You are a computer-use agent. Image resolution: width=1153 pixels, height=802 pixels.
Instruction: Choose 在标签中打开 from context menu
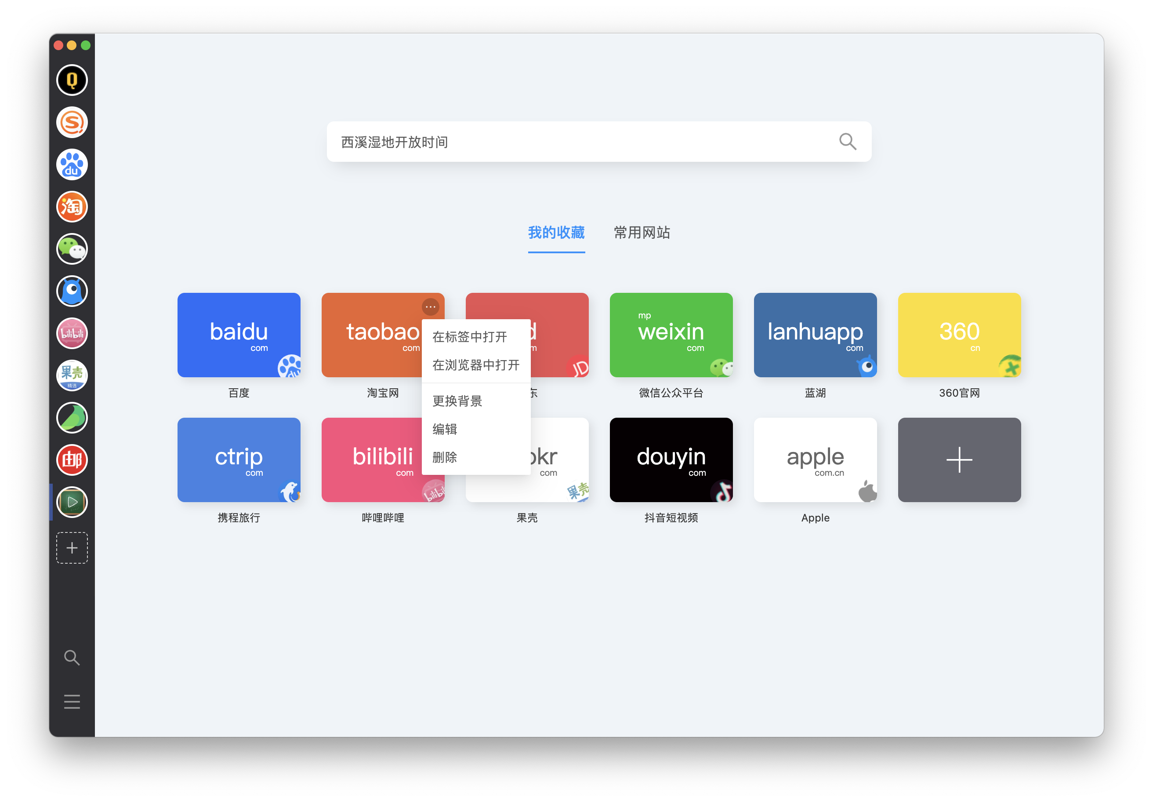[470, 337]
